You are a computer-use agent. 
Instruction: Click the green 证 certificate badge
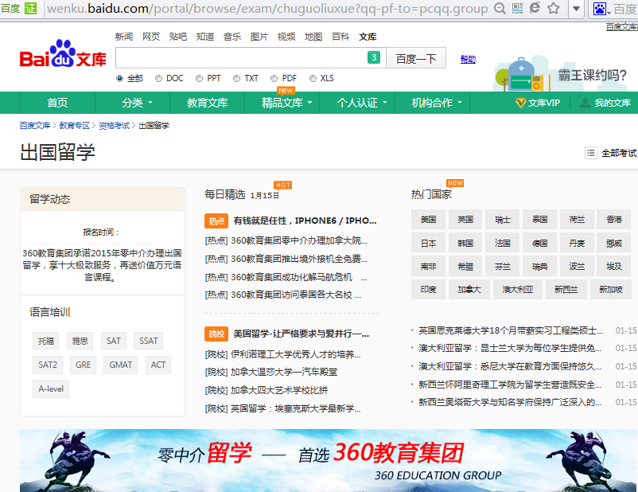[30, 8]
